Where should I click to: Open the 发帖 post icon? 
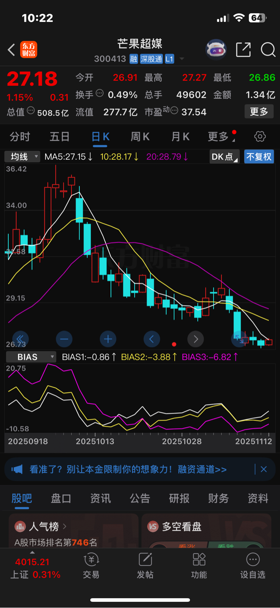click(x=145, y=566)
